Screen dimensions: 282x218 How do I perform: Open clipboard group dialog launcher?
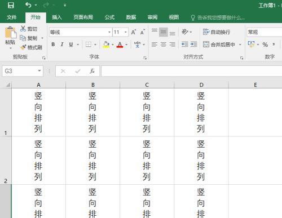[44, 58]
